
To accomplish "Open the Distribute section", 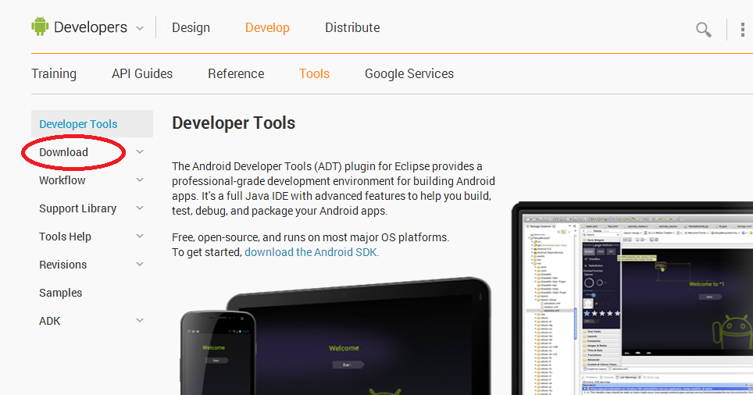I will pos(352,28).
